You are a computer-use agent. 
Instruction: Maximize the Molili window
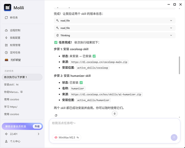pos(175,4)
